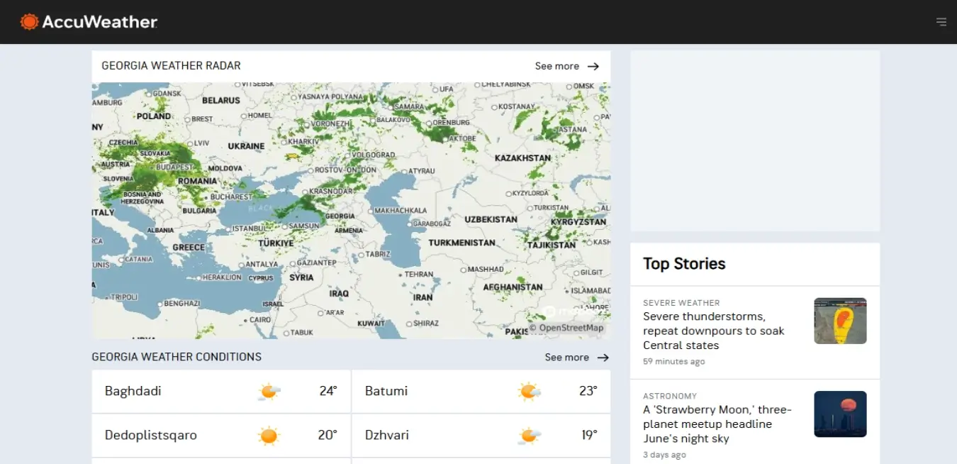
Task: Click TEHRAN city marker on the map
Action: (401, 274)
